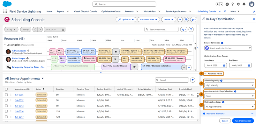This screenshot has width=256, height=124.
Task: Zoom in with the plus button on Gantt
Action: (189, 67)
